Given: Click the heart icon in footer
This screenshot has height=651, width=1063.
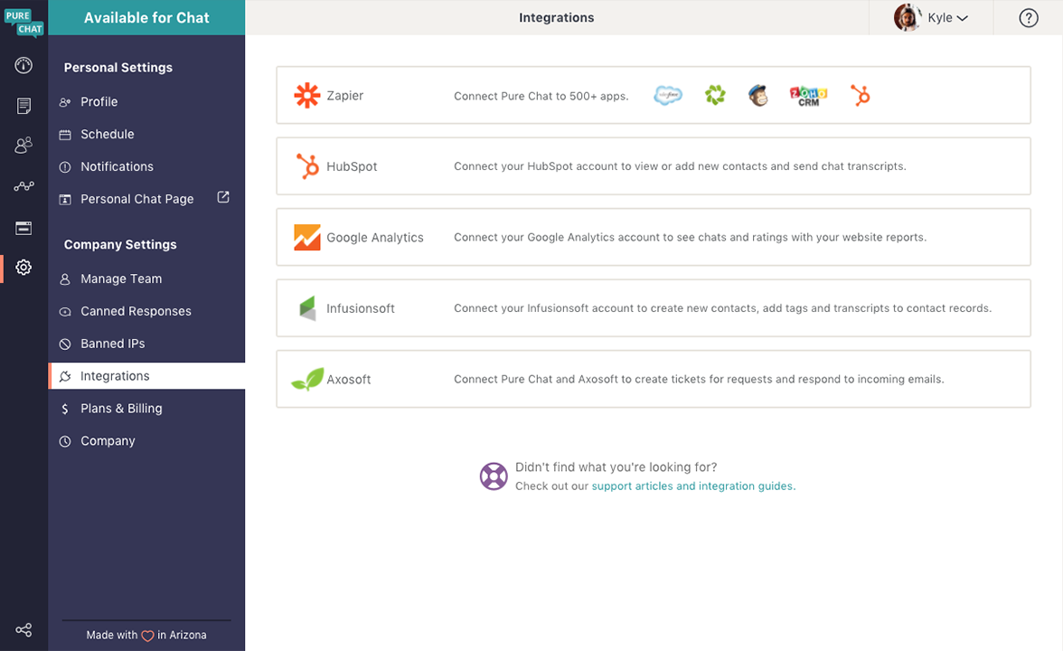Looking at the screenshot, I should 147,636.
